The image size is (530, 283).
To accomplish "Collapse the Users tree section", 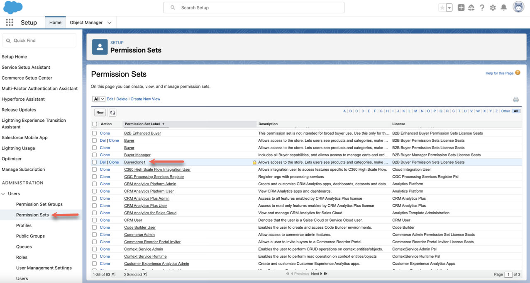I will 4,194.
